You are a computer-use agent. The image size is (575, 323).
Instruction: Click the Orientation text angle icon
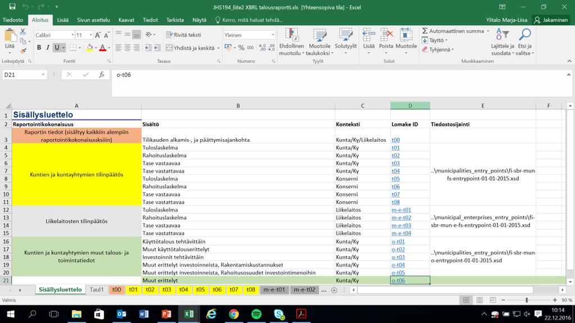click(149, 35)
